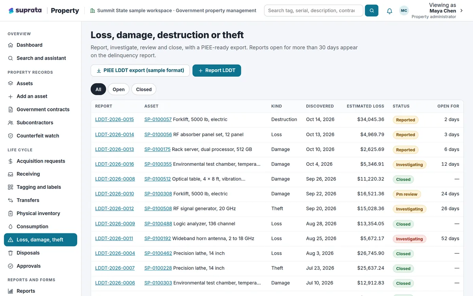Click the Search and assistant icon
Viewport: 473px width, 296px height.
(x=11, y=58)
